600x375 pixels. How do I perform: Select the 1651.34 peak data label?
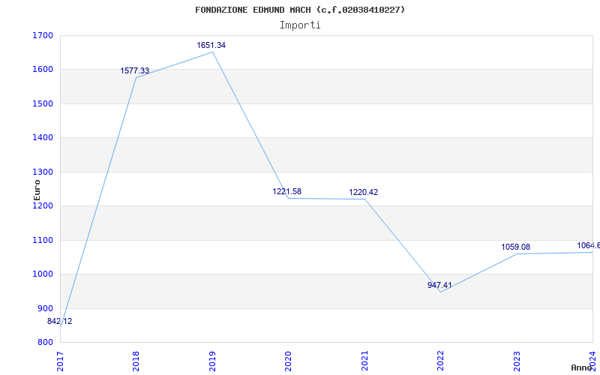tap(211, 45)
